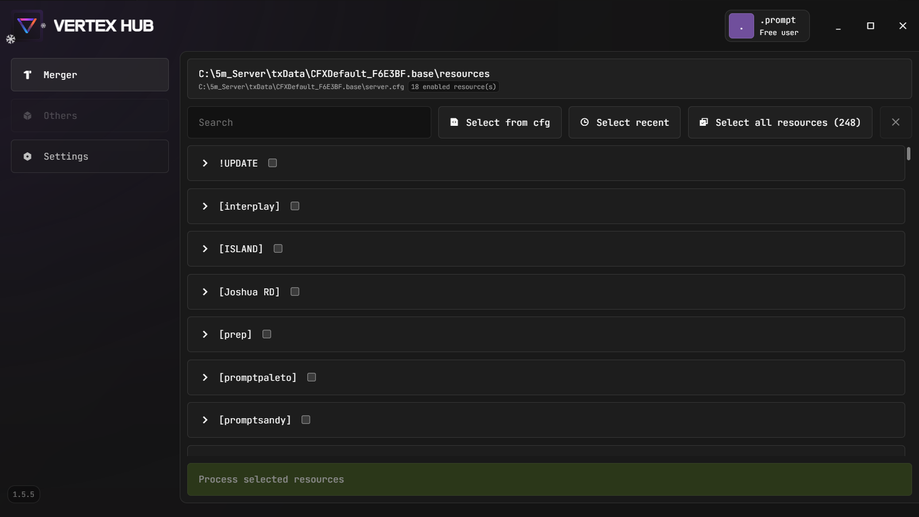Screen dimensions: 919x517
Task: Click the stacked icon on Select all resources
Action: [x=704, y=122]
